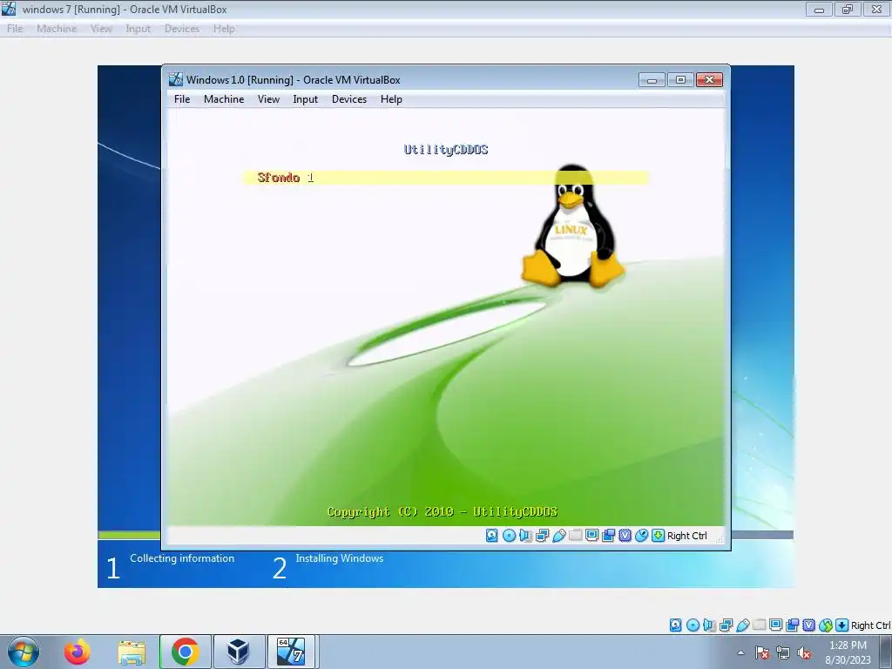Click blue keyboard capture arrow in windows 7 VM status bar
The width and height of the screenshot is (892, 669).
click(842, 625)
